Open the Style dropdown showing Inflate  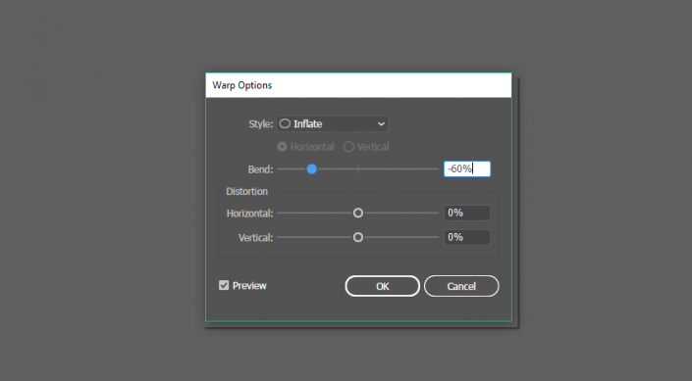coord(333,123)
